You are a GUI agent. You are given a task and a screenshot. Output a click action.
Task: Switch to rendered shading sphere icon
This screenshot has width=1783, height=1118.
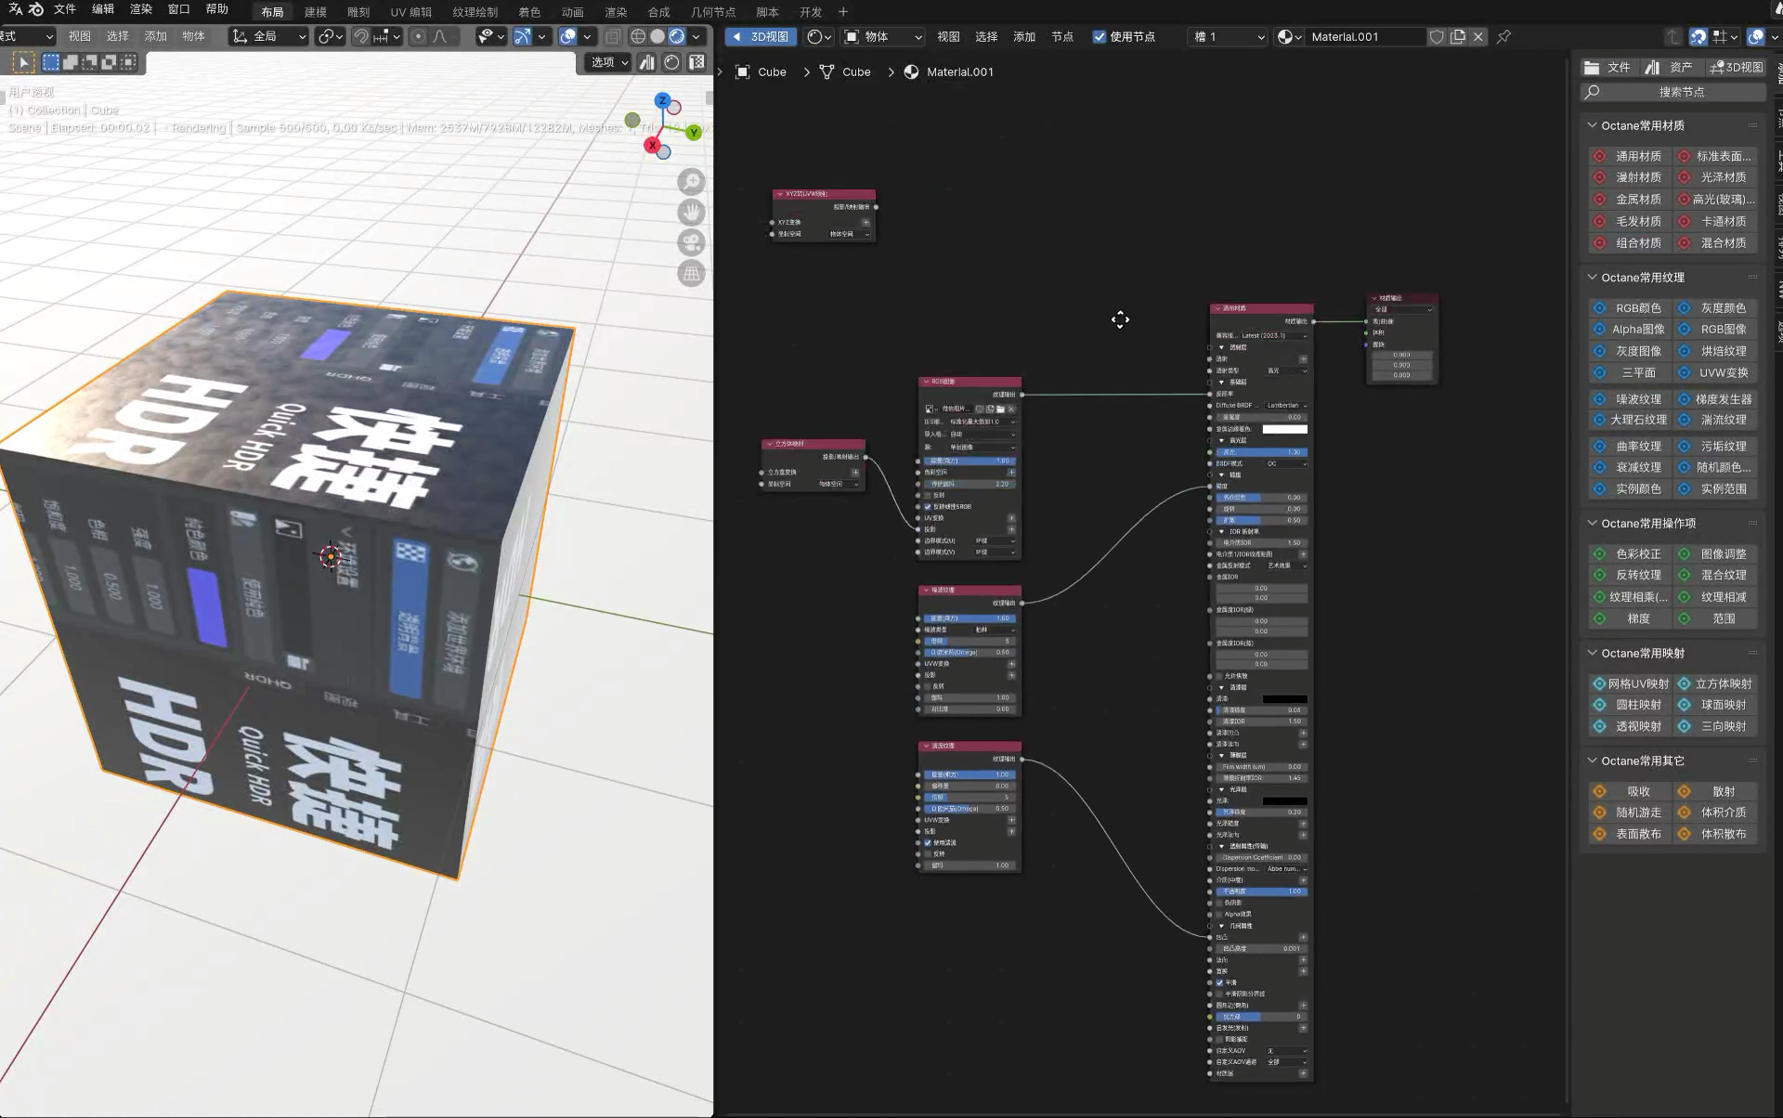(677, 36)
